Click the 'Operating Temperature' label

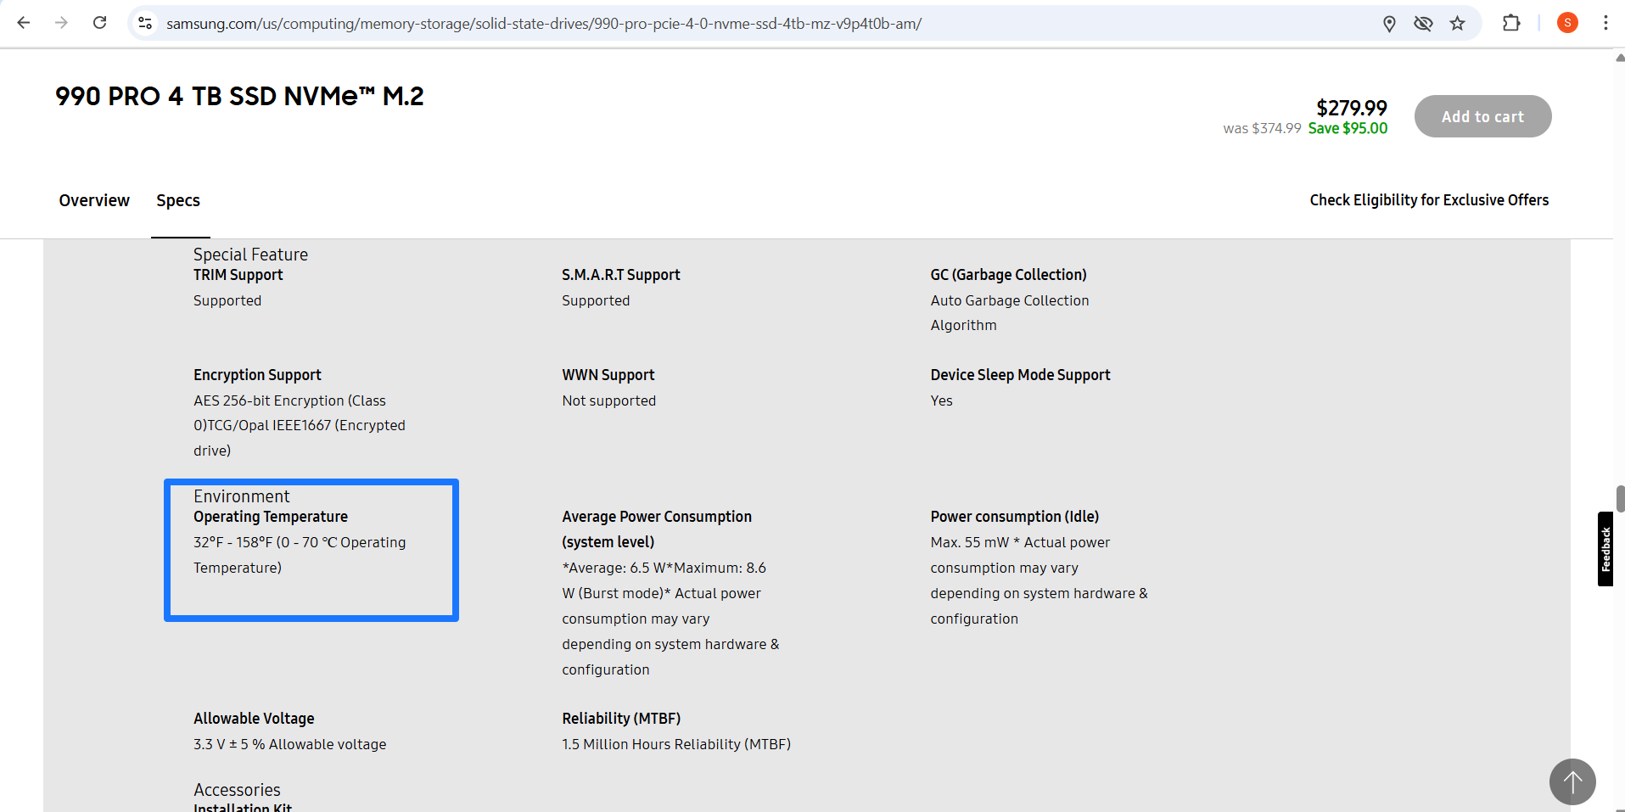(x=271, y=517)
